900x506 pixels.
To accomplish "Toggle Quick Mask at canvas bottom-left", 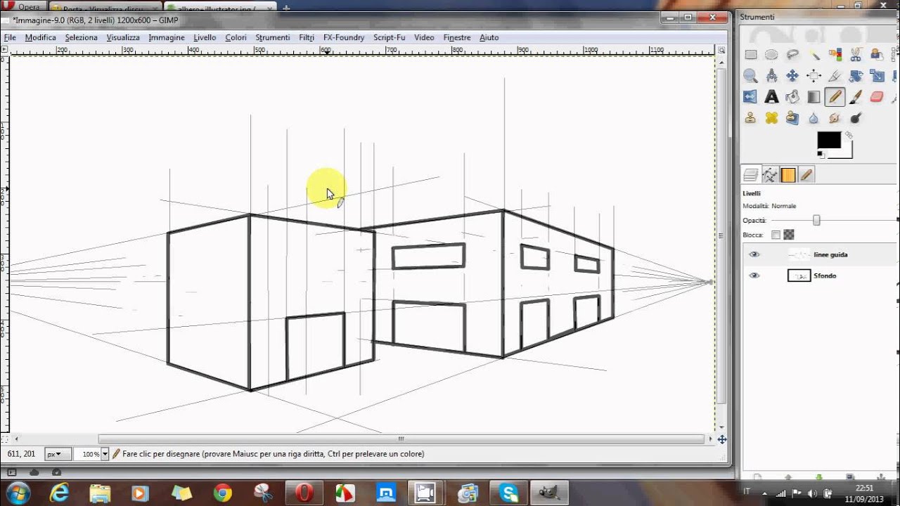I will click(5, 439).
